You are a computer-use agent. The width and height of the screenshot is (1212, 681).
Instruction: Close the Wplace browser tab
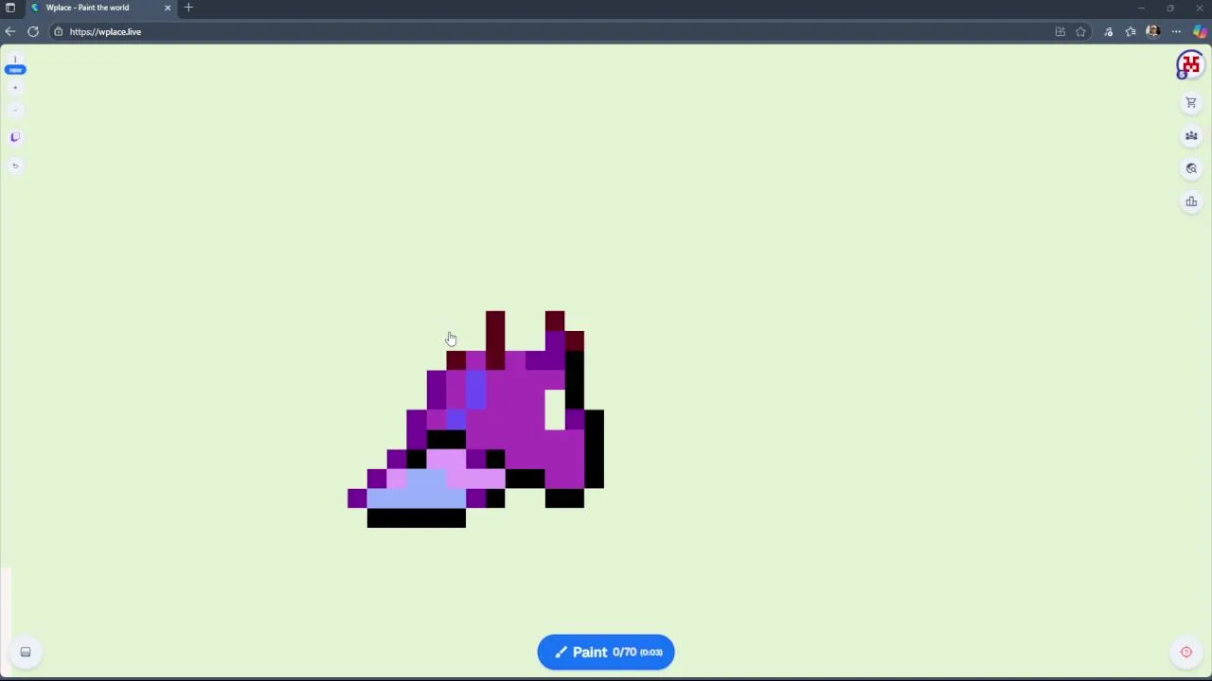pyautogui.click(x=168, y=8)
